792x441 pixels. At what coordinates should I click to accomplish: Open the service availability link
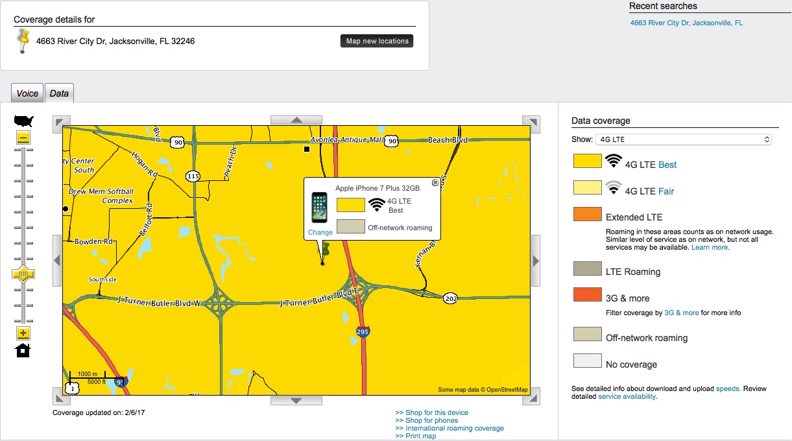[x=627, y=397]
